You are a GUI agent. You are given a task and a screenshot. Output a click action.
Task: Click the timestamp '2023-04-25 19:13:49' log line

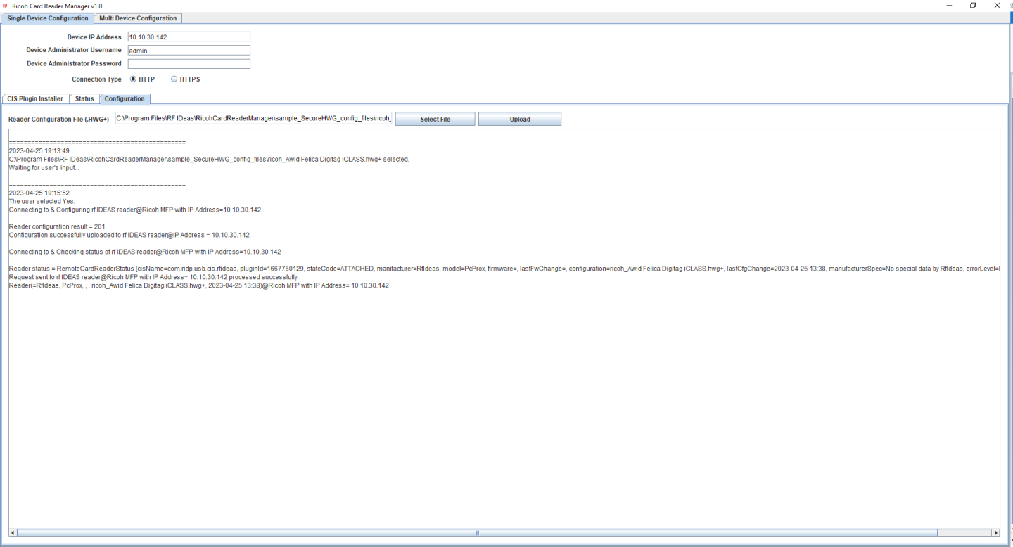(39, 151)
